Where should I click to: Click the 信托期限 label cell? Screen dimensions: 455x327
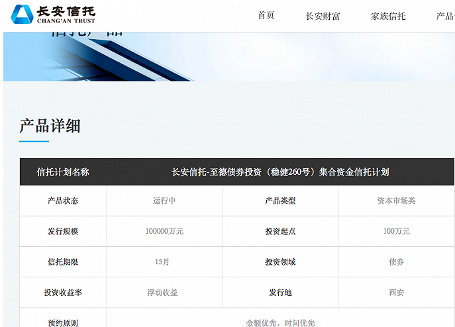tap(63, 262)
